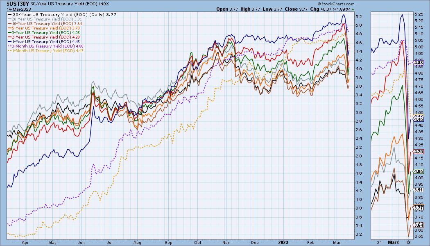Select the 3-Year US Treasury Yield legend entry
Screen dimensions: 430x246
coord(44,33)
